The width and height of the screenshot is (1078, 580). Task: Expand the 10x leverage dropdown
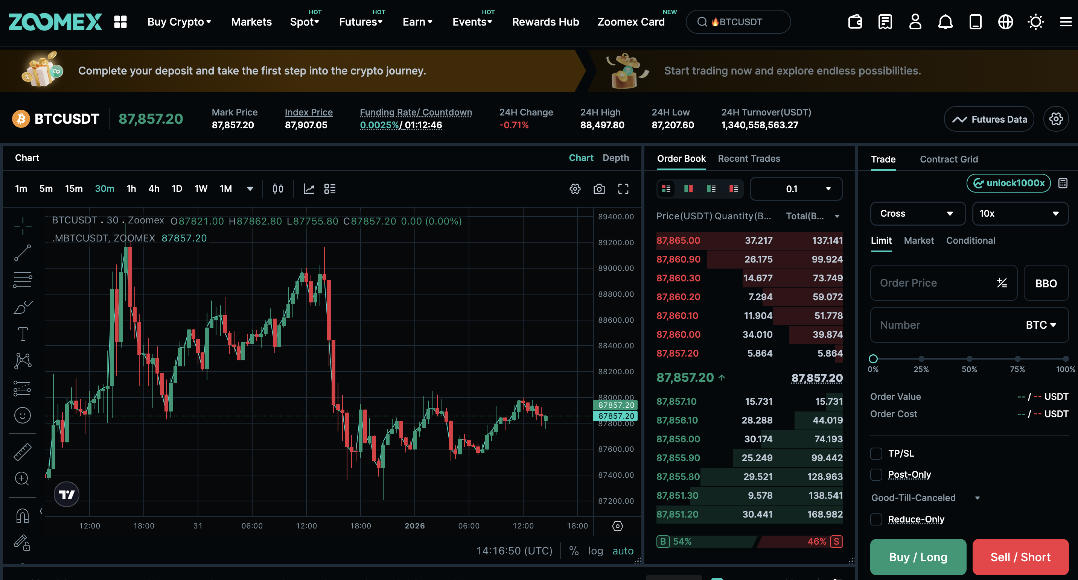[x=1019, y=214]
